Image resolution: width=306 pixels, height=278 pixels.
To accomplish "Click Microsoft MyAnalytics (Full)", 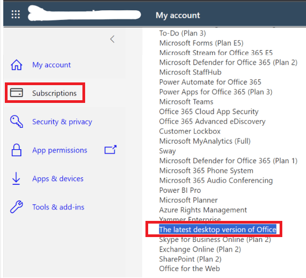I will pos(205,141).
